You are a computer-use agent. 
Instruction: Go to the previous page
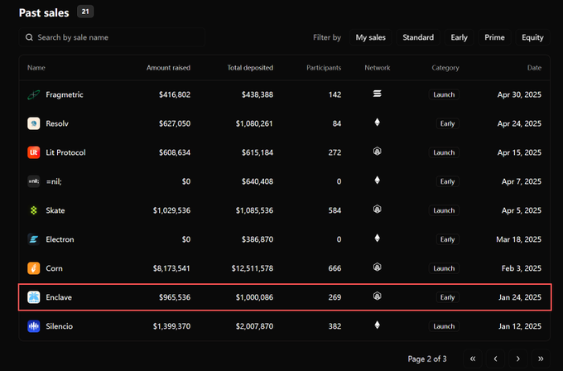pos(495,359)
